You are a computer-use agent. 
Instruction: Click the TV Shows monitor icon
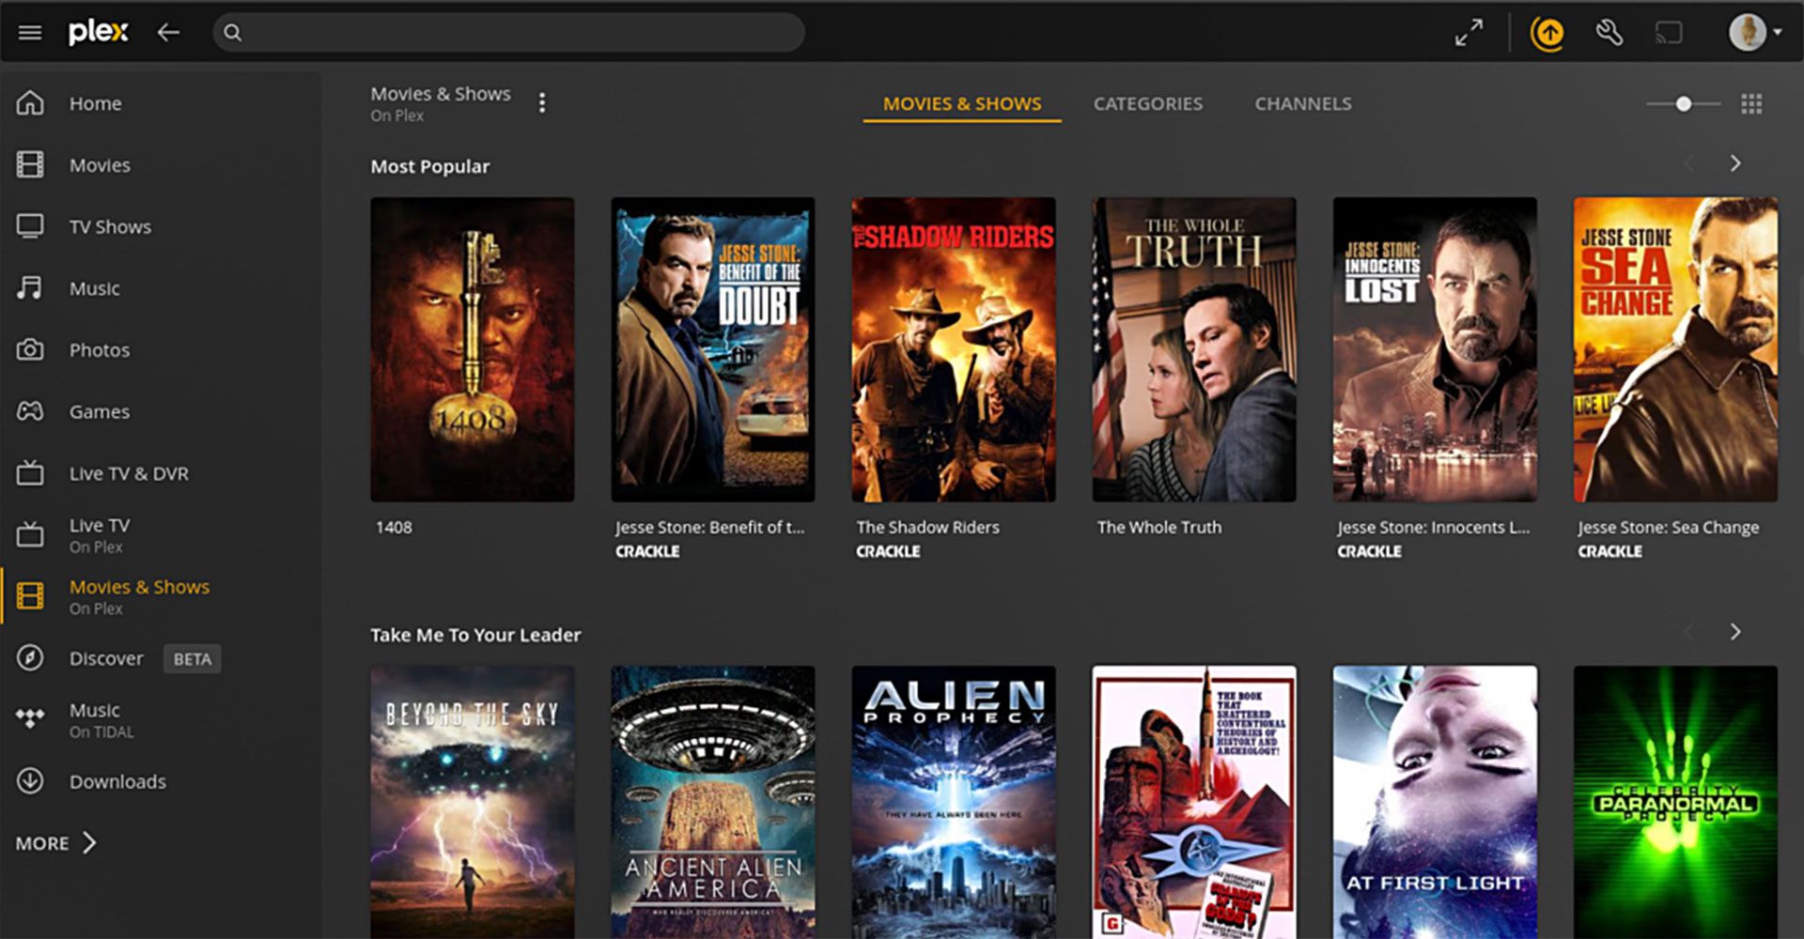pos(30,226)
